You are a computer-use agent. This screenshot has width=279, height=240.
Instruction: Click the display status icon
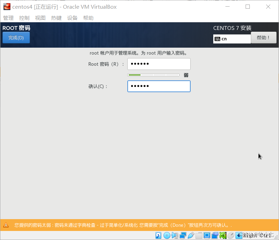[207, 235]
